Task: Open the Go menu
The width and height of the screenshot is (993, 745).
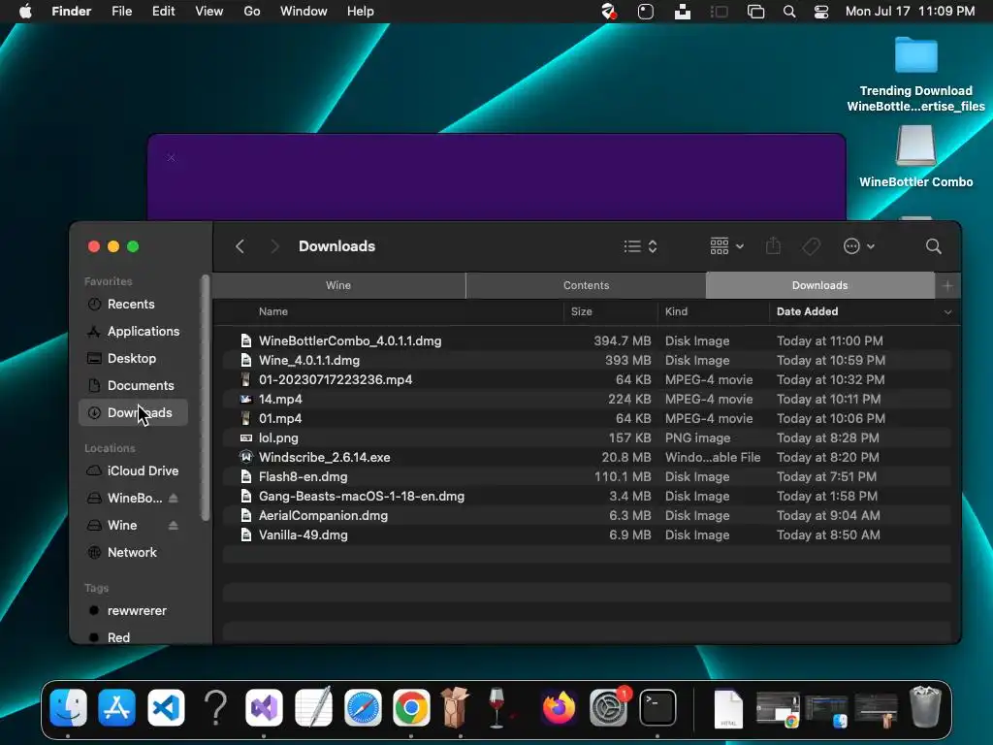Action: coord(252,12)
